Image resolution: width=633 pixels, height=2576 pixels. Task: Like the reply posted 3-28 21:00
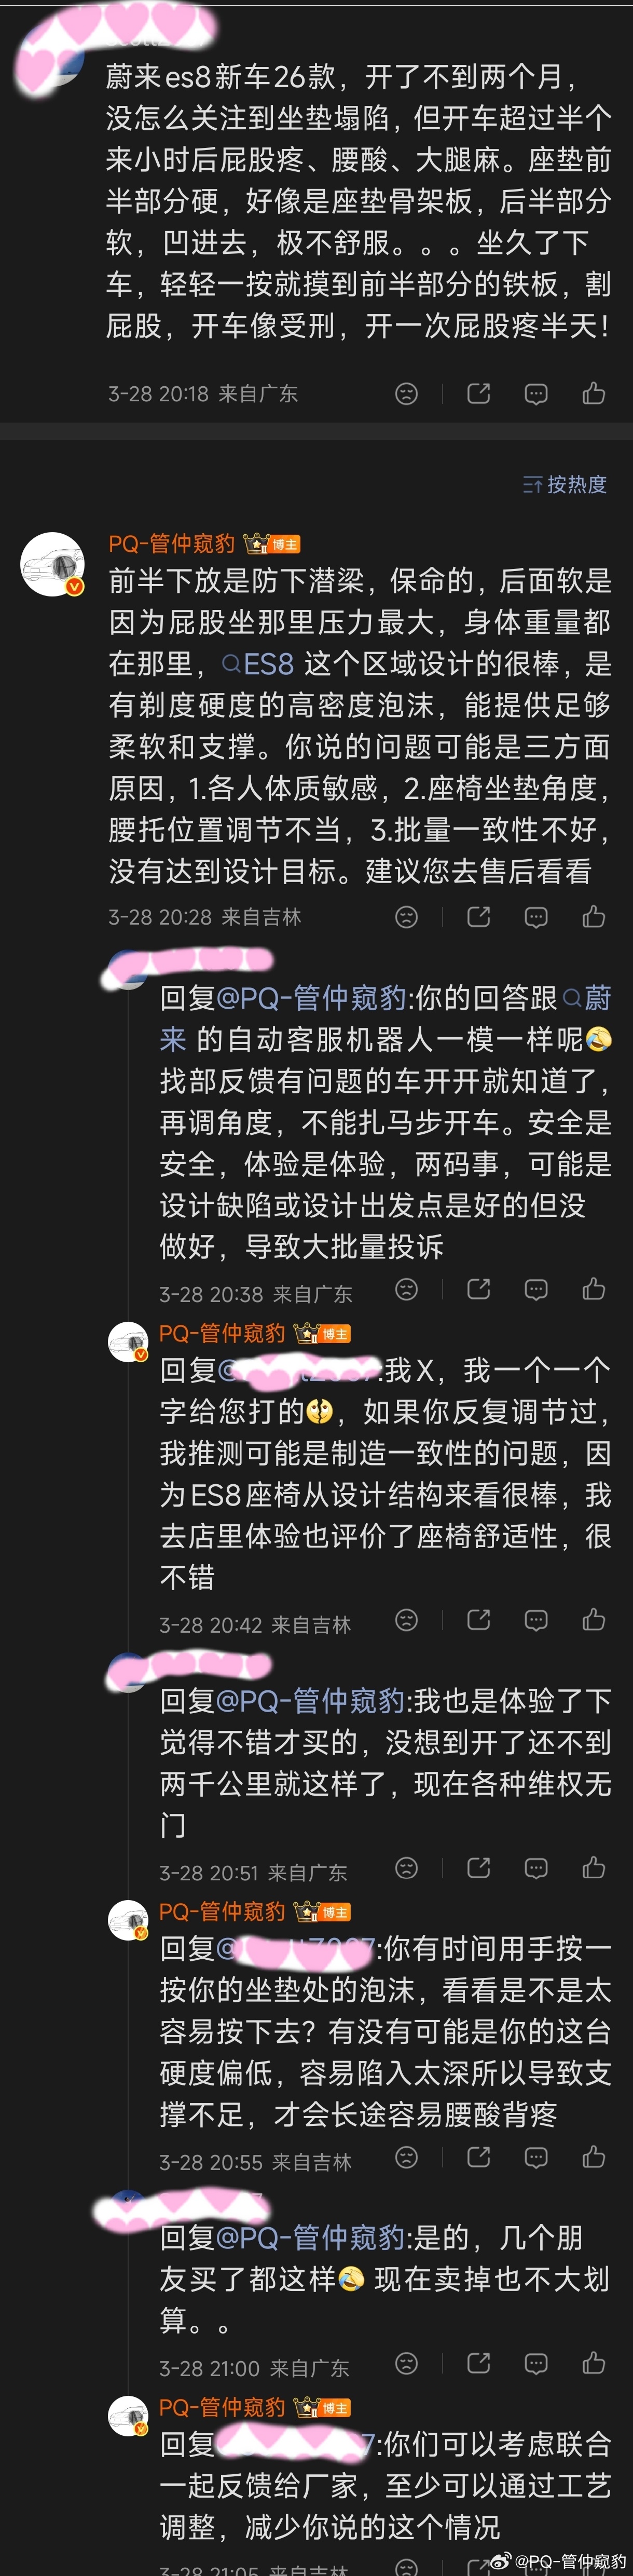pos(594,2363)
